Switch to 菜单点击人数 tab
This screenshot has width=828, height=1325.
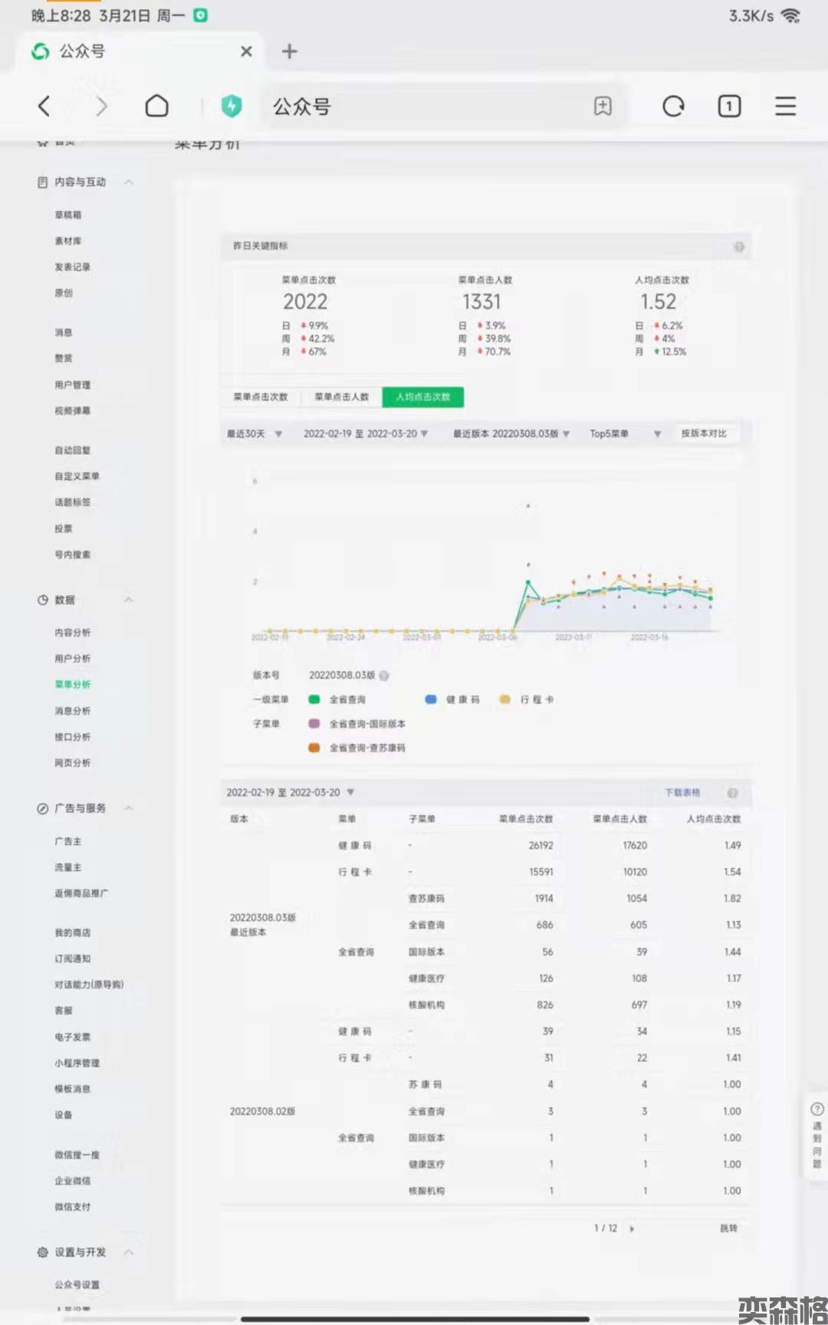pos(342,397)
